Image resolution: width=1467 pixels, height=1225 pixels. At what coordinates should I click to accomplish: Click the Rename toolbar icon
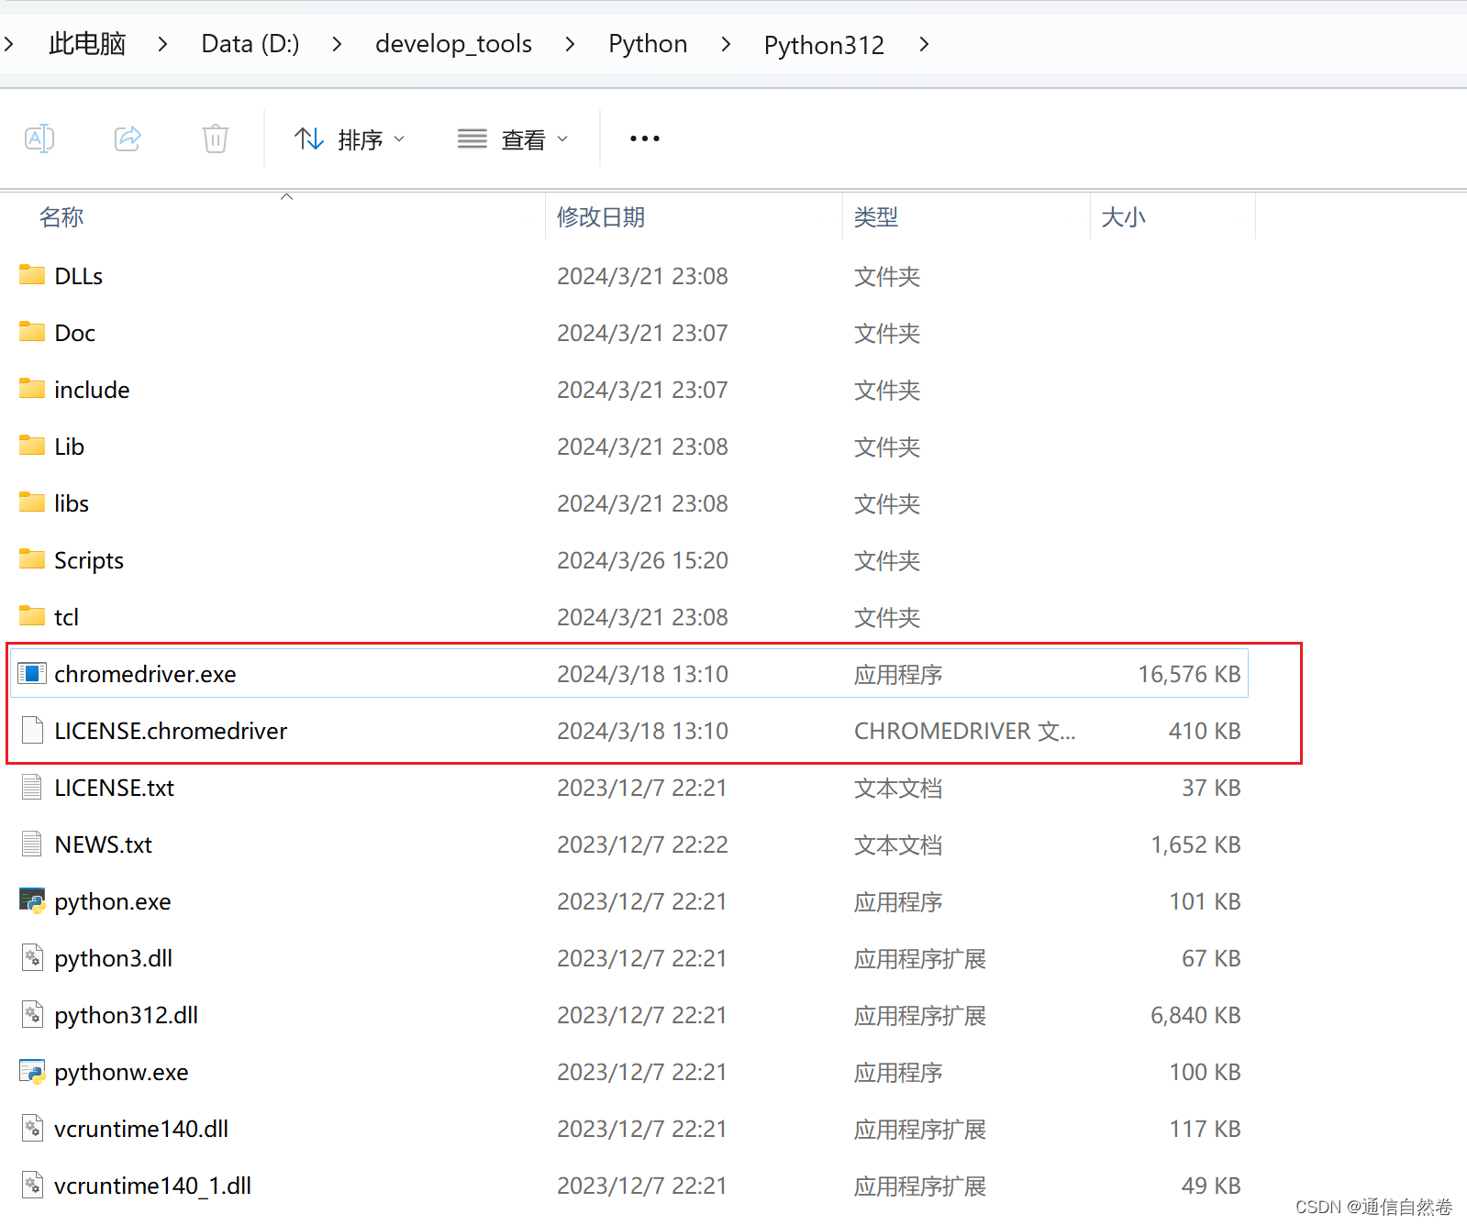coord(39,139)
